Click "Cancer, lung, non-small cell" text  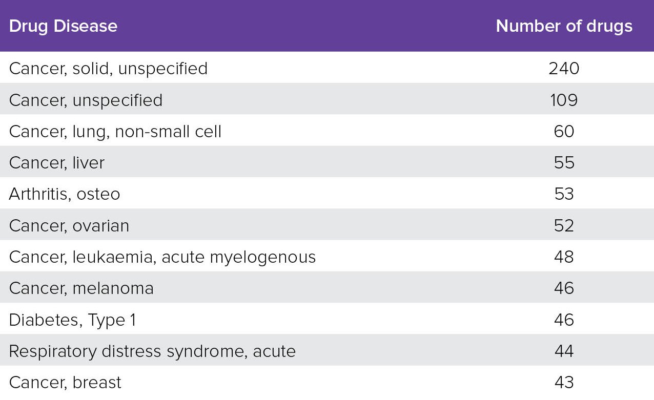click(x=115, y=131)
